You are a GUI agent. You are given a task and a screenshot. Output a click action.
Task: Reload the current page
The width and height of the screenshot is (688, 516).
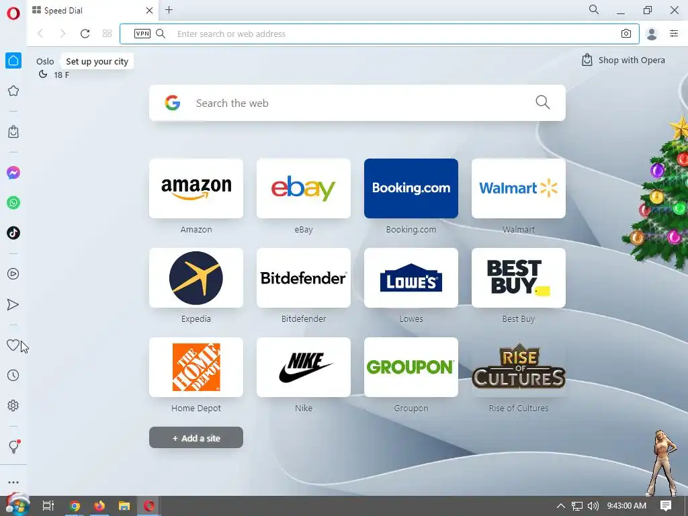point(85,34)
